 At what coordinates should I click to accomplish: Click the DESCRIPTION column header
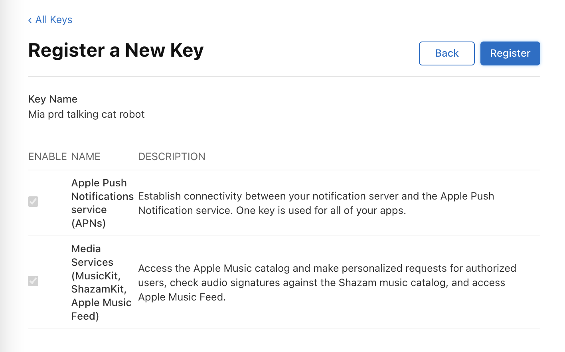click(172, 156)
